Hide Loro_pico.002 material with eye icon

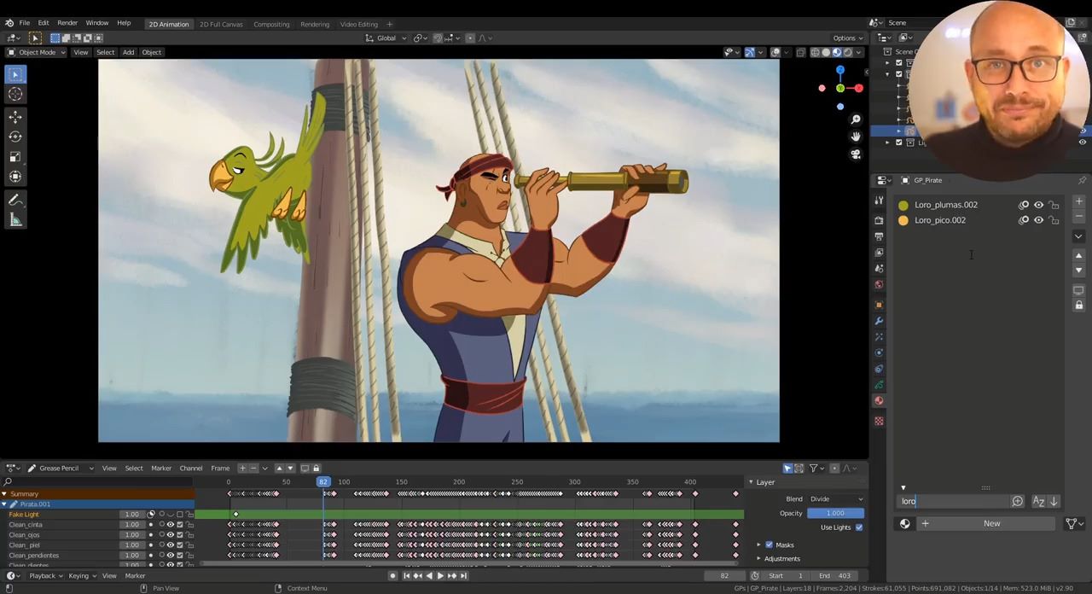point(1038,220)
